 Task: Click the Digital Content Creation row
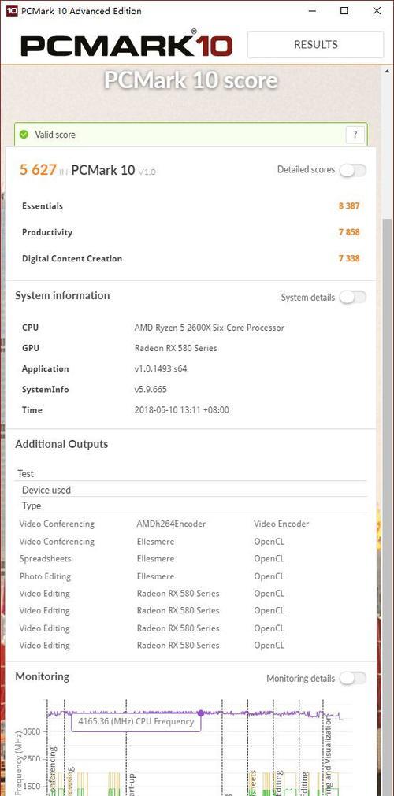(191, 259)
